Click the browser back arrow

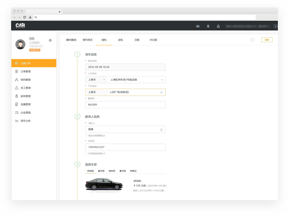(x=14, y=17)
